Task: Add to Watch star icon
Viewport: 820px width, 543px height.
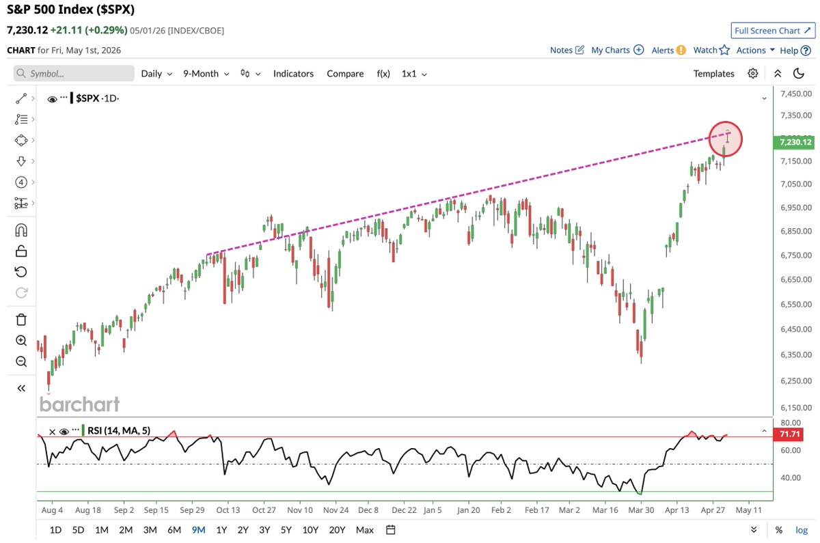Action: pyautogui.click(x=724, y=50)
